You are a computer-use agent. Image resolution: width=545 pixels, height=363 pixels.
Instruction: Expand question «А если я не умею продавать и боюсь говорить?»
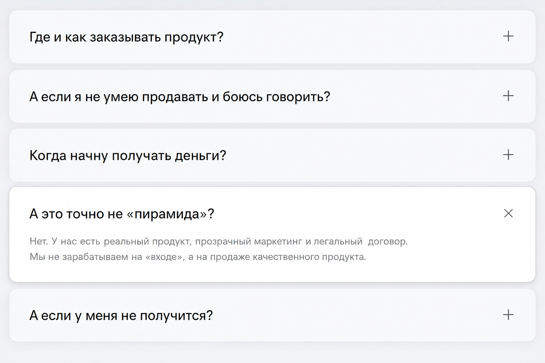pos(272,96)
